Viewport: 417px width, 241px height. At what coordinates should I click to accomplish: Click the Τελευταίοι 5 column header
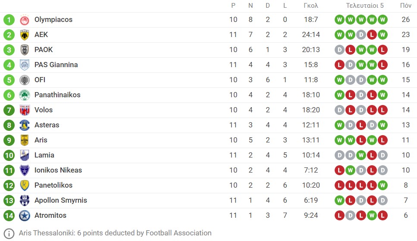365,6
